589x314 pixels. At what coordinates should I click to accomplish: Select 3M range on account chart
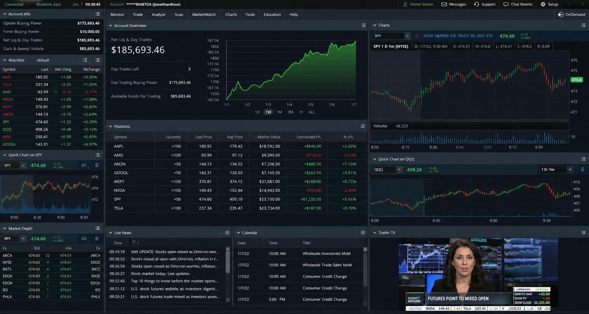coord(290,112)
